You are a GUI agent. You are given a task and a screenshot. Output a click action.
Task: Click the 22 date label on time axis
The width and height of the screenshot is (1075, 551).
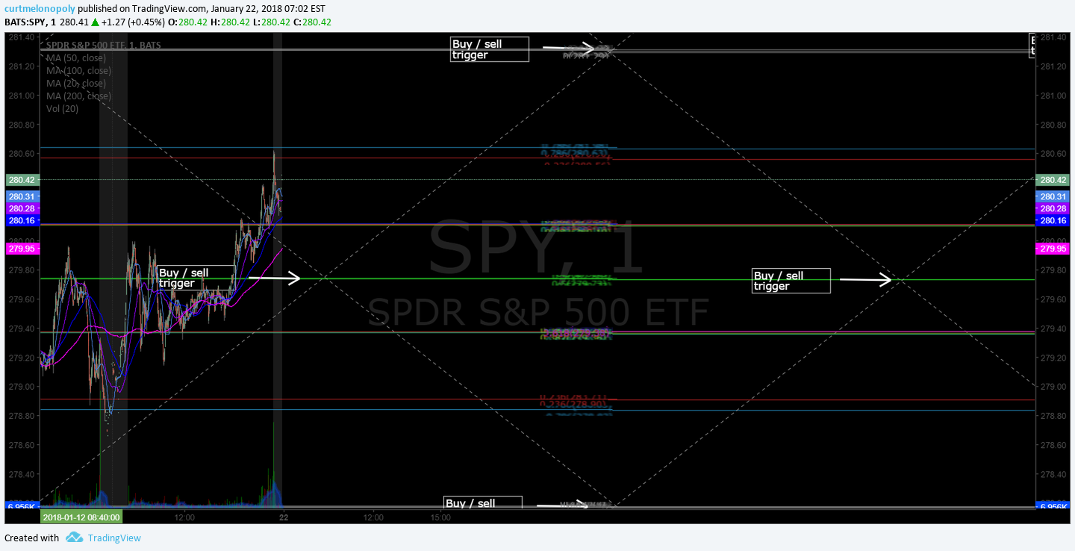point(284,517)
